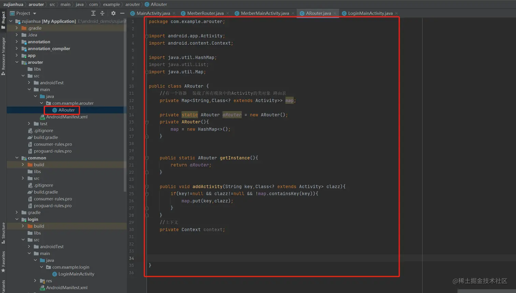The image size is (516, 293).
Task: Click the zujianhua breadcrumb
Action: (x=13, y=4)
